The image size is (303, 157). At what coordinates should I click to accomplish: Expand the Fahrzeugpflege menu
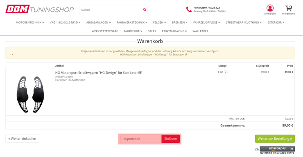tap(207, 22)
